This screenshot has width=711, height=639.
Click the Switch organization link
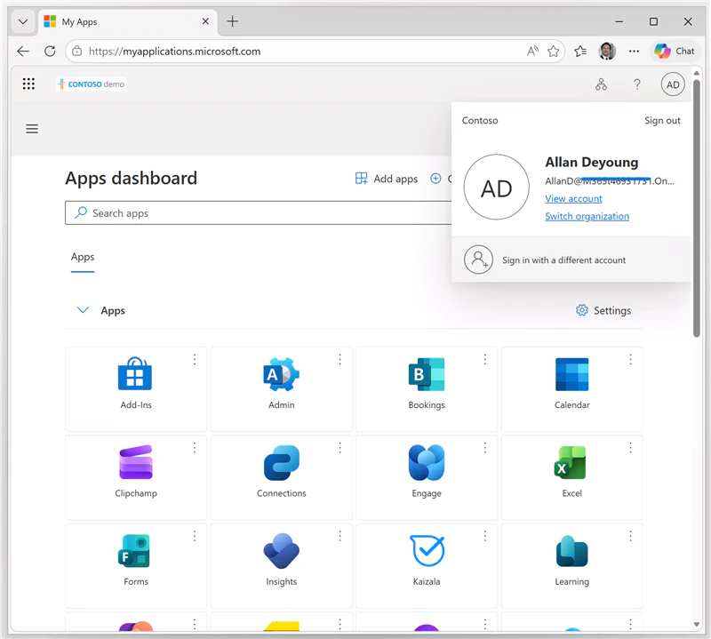[x=587, y=216]
